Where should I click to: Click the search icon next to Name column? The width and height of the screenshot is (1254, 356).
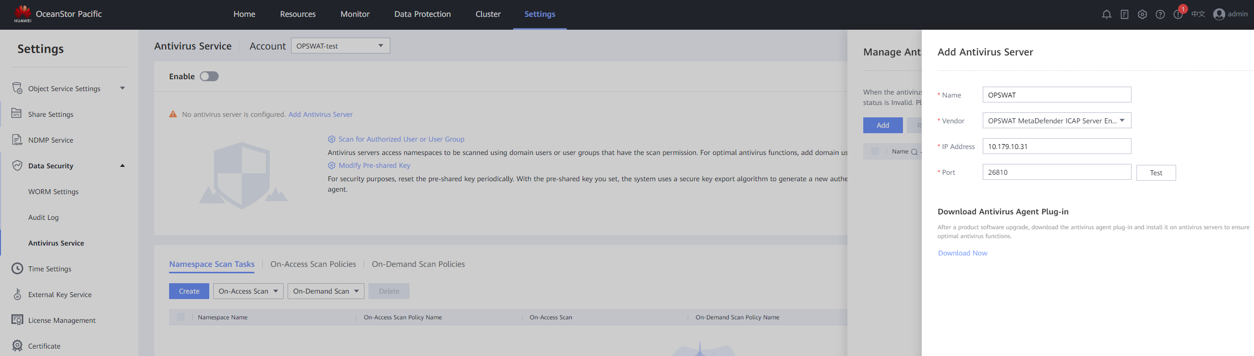(914, 152)
